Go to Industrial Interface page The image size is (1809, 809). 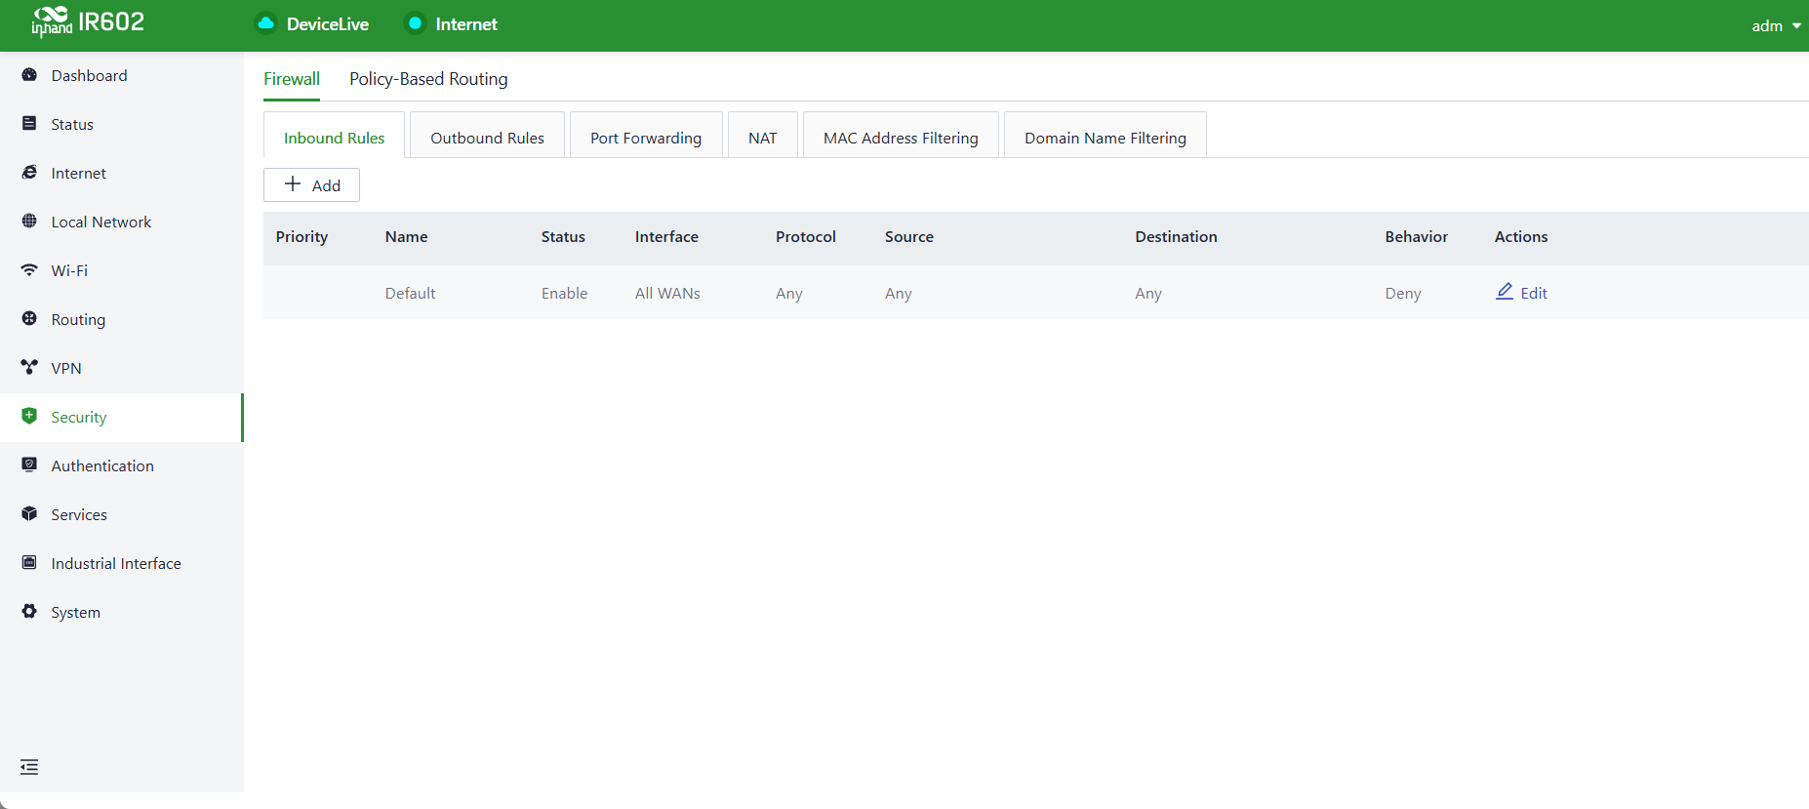[121, 563]
